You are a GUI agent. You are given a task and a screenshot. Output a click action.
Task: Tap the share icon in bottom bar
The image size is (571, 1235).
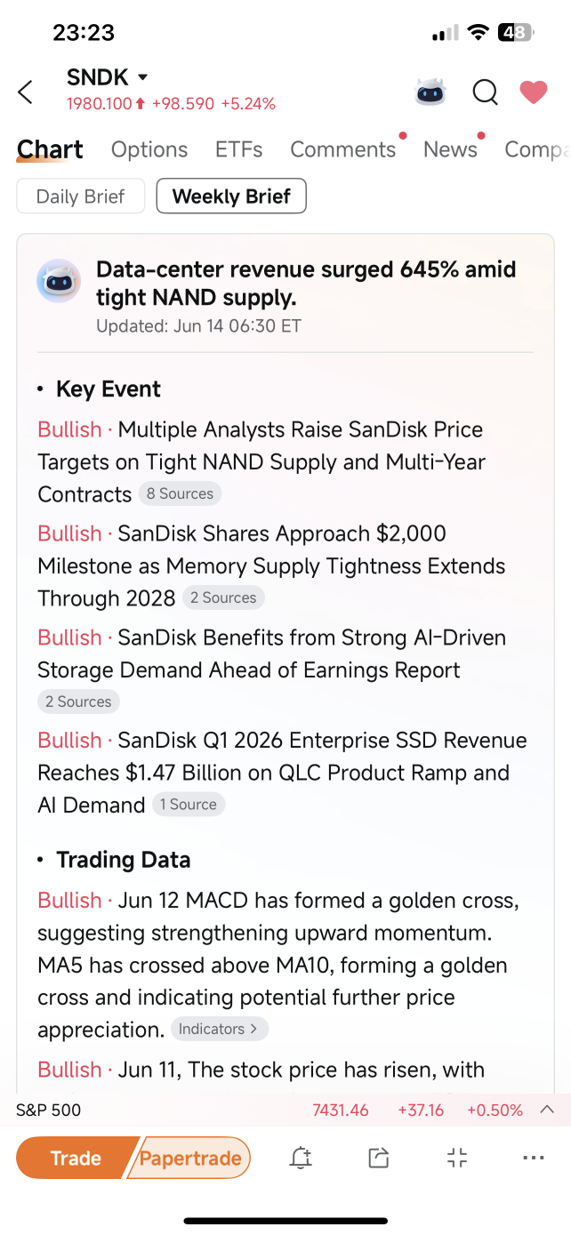pos(379,1158)
